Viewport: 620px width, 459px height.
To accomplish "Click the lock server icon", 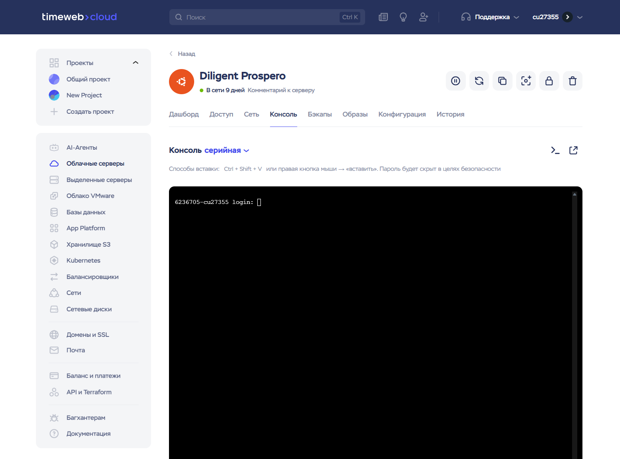I will [x=549, y=81].
